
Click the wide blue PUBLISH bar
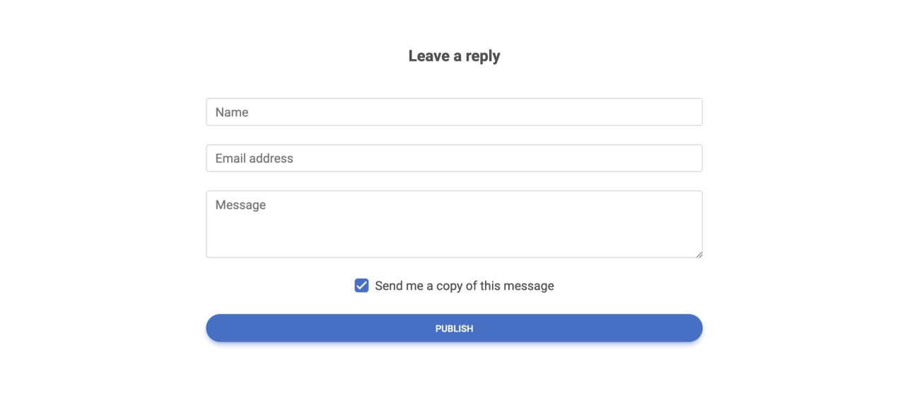click(x=454, y=328)
